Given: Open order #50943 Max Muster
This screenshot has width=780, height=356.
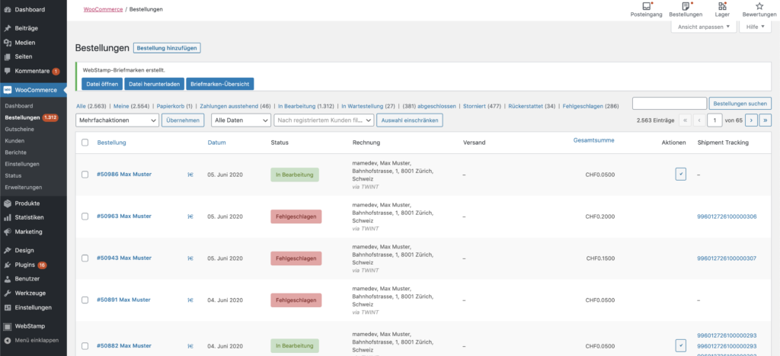Looking at the screenshot, I should point(124,258).
